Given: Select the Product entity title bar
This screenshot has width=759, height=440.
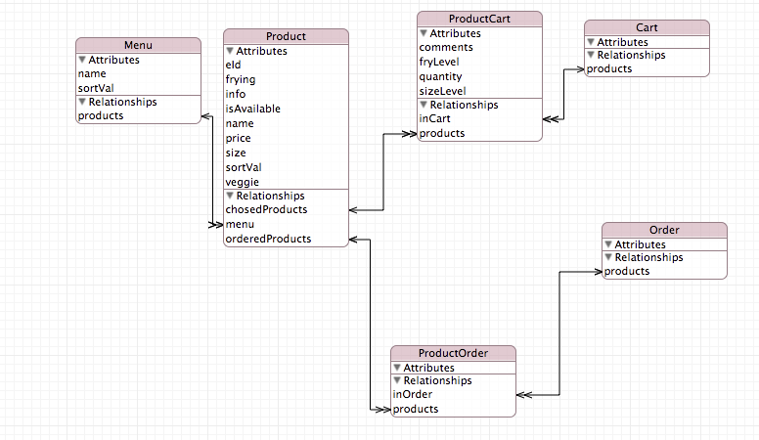Looking at the screenshot, I should 286,36.
